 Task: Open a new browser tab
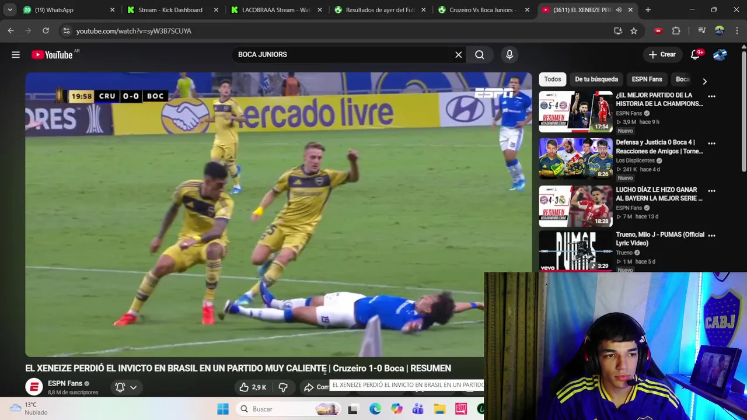pyautogui.click(x=648, y=10)
